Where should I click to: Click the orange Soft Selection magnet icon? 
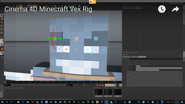(2, 49)
